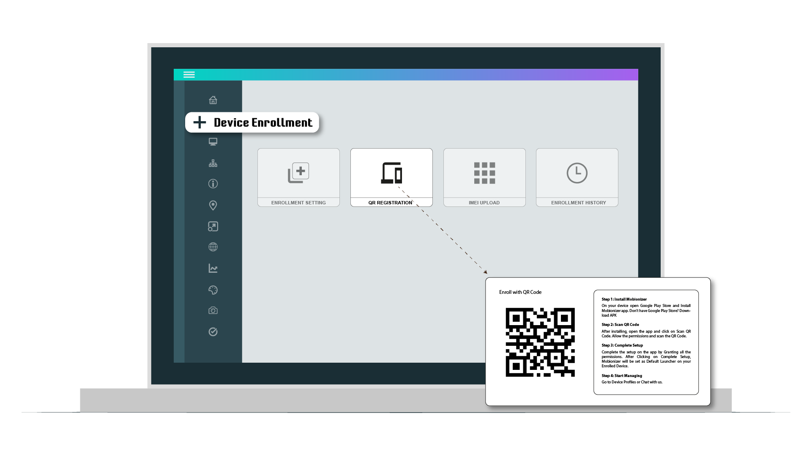
Task: Click the QR Registration device icon
Action: [x=391, y=173]
